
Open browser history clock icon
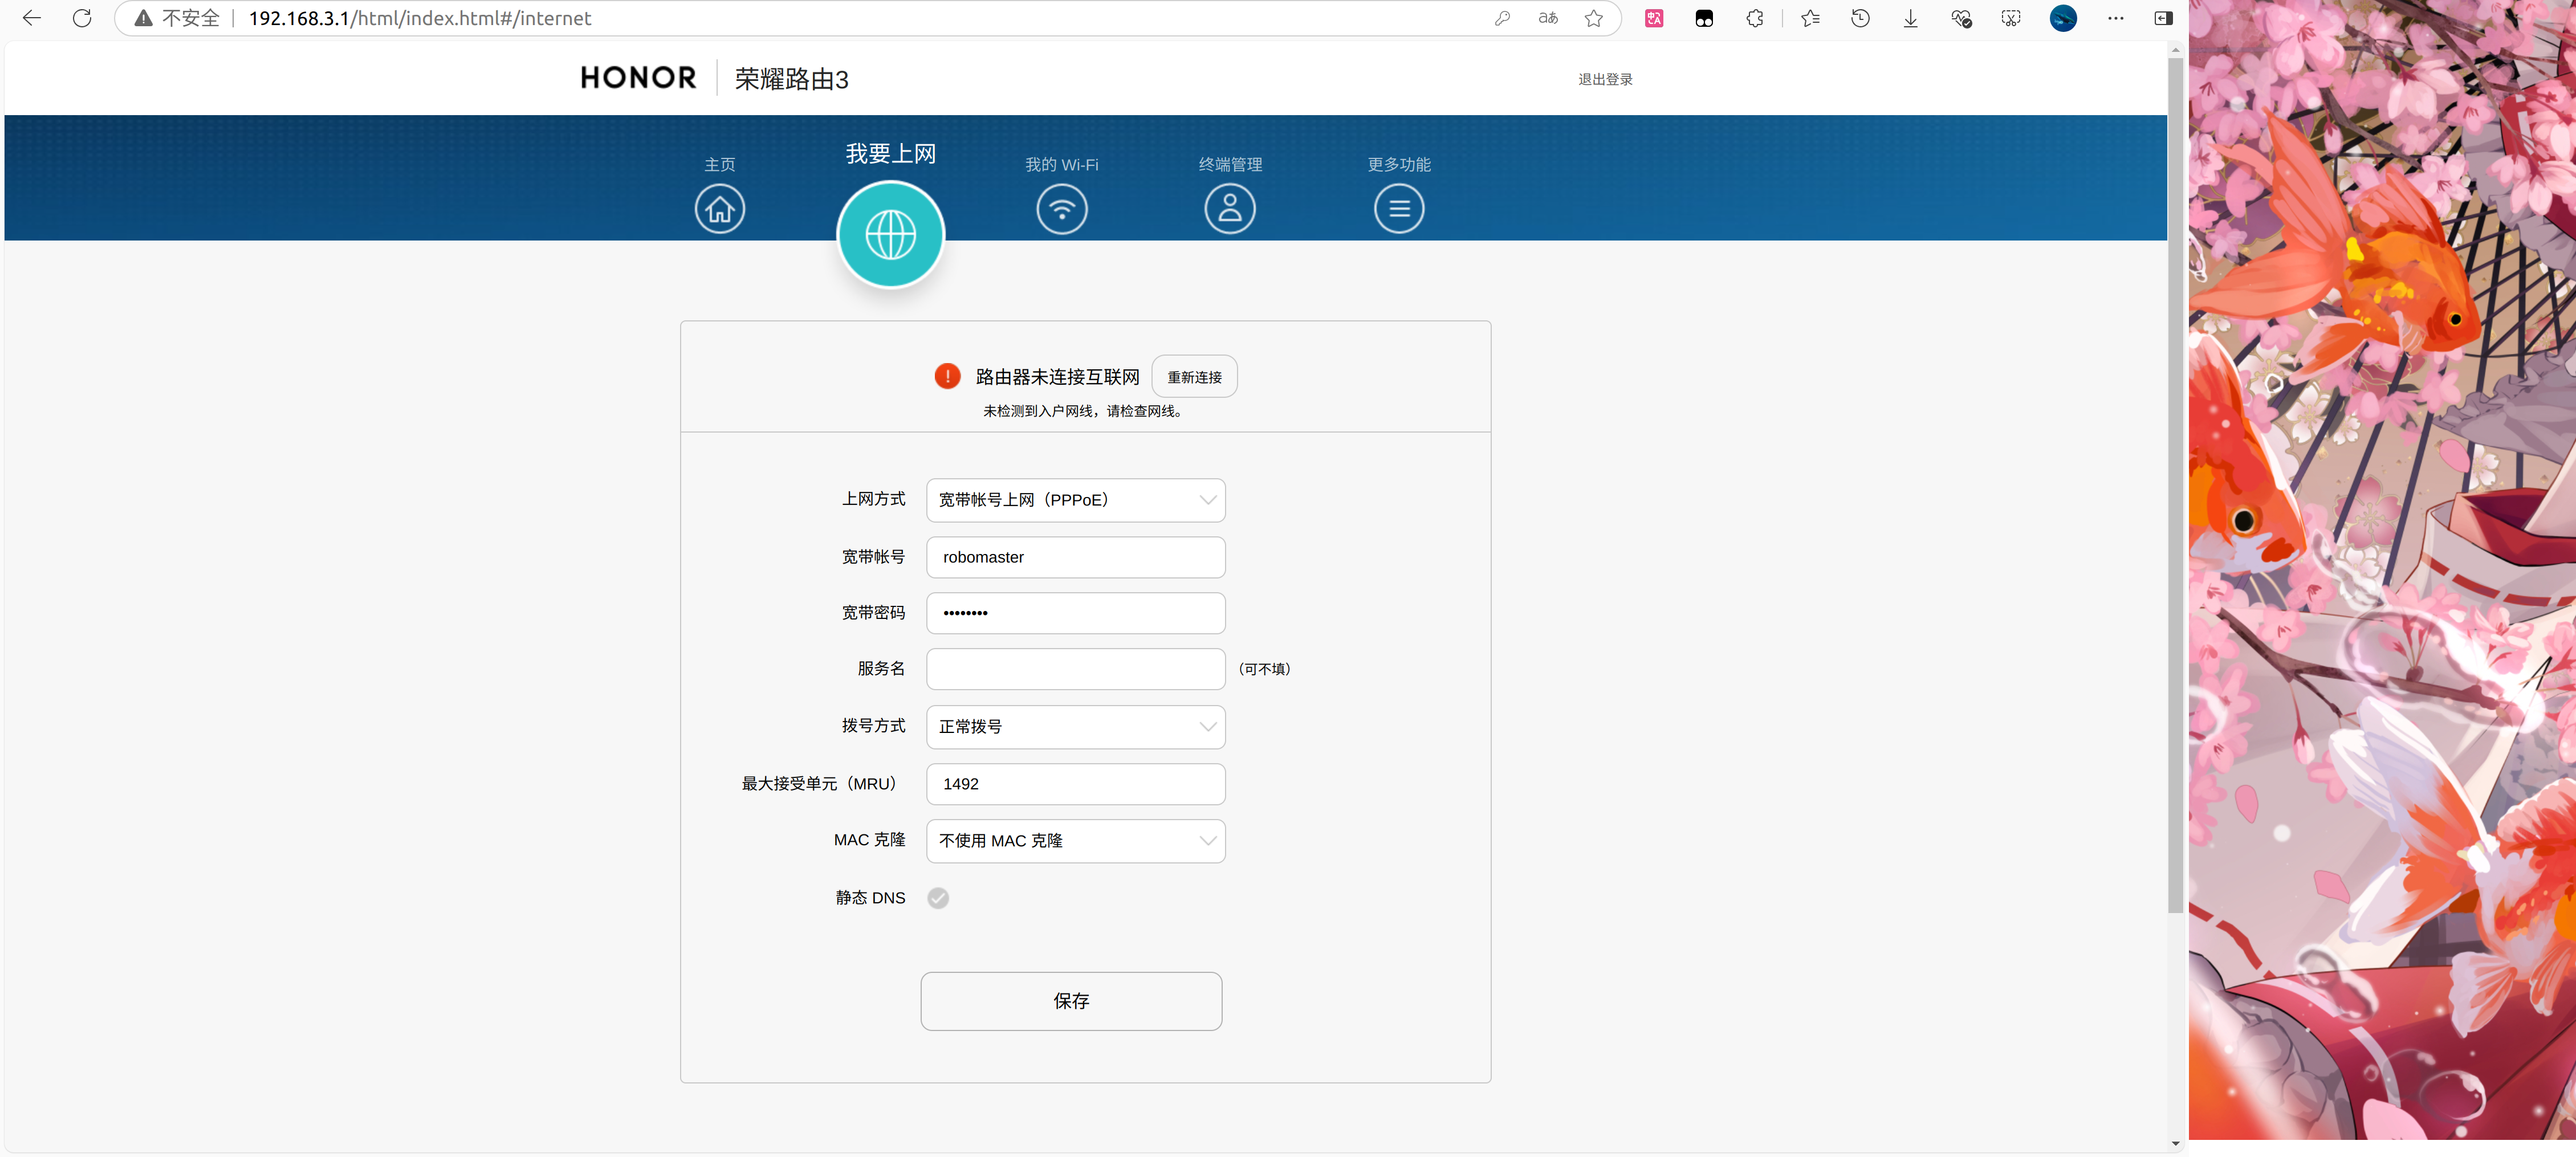(1860, 18)
